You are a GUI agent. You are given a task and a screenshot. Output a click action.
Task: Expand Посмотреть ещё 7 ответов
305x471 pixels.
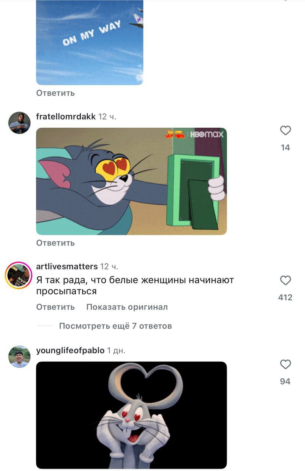click(x=116, y=326)
